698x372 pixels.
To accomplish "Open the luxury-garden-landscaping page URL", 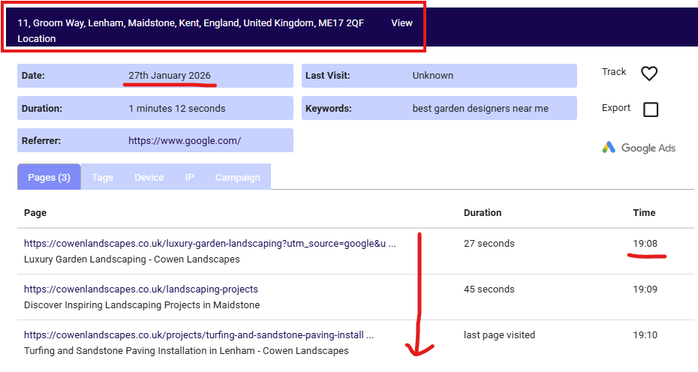I will (x=209, y=244).
